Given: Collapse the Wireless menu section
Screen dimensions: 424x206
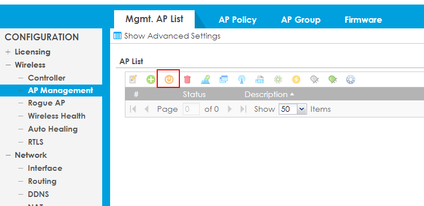Looking at the screenshot, I should (x=8, y=65).
